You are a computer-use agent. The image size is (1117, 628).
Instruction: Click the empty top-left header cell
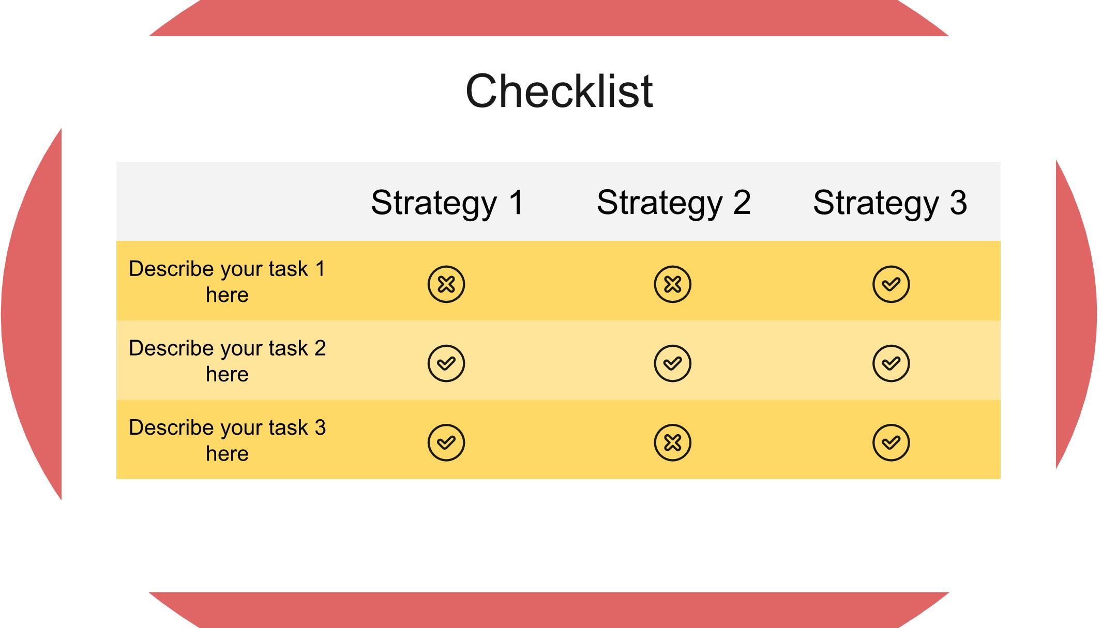229,202
